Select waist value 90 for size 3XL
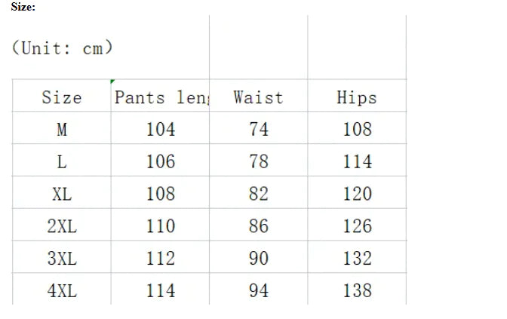507x319 pixels. coord(258,259)
